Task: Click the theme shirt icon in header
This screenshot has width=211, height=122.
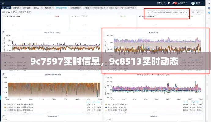Action: click(169, 3)
